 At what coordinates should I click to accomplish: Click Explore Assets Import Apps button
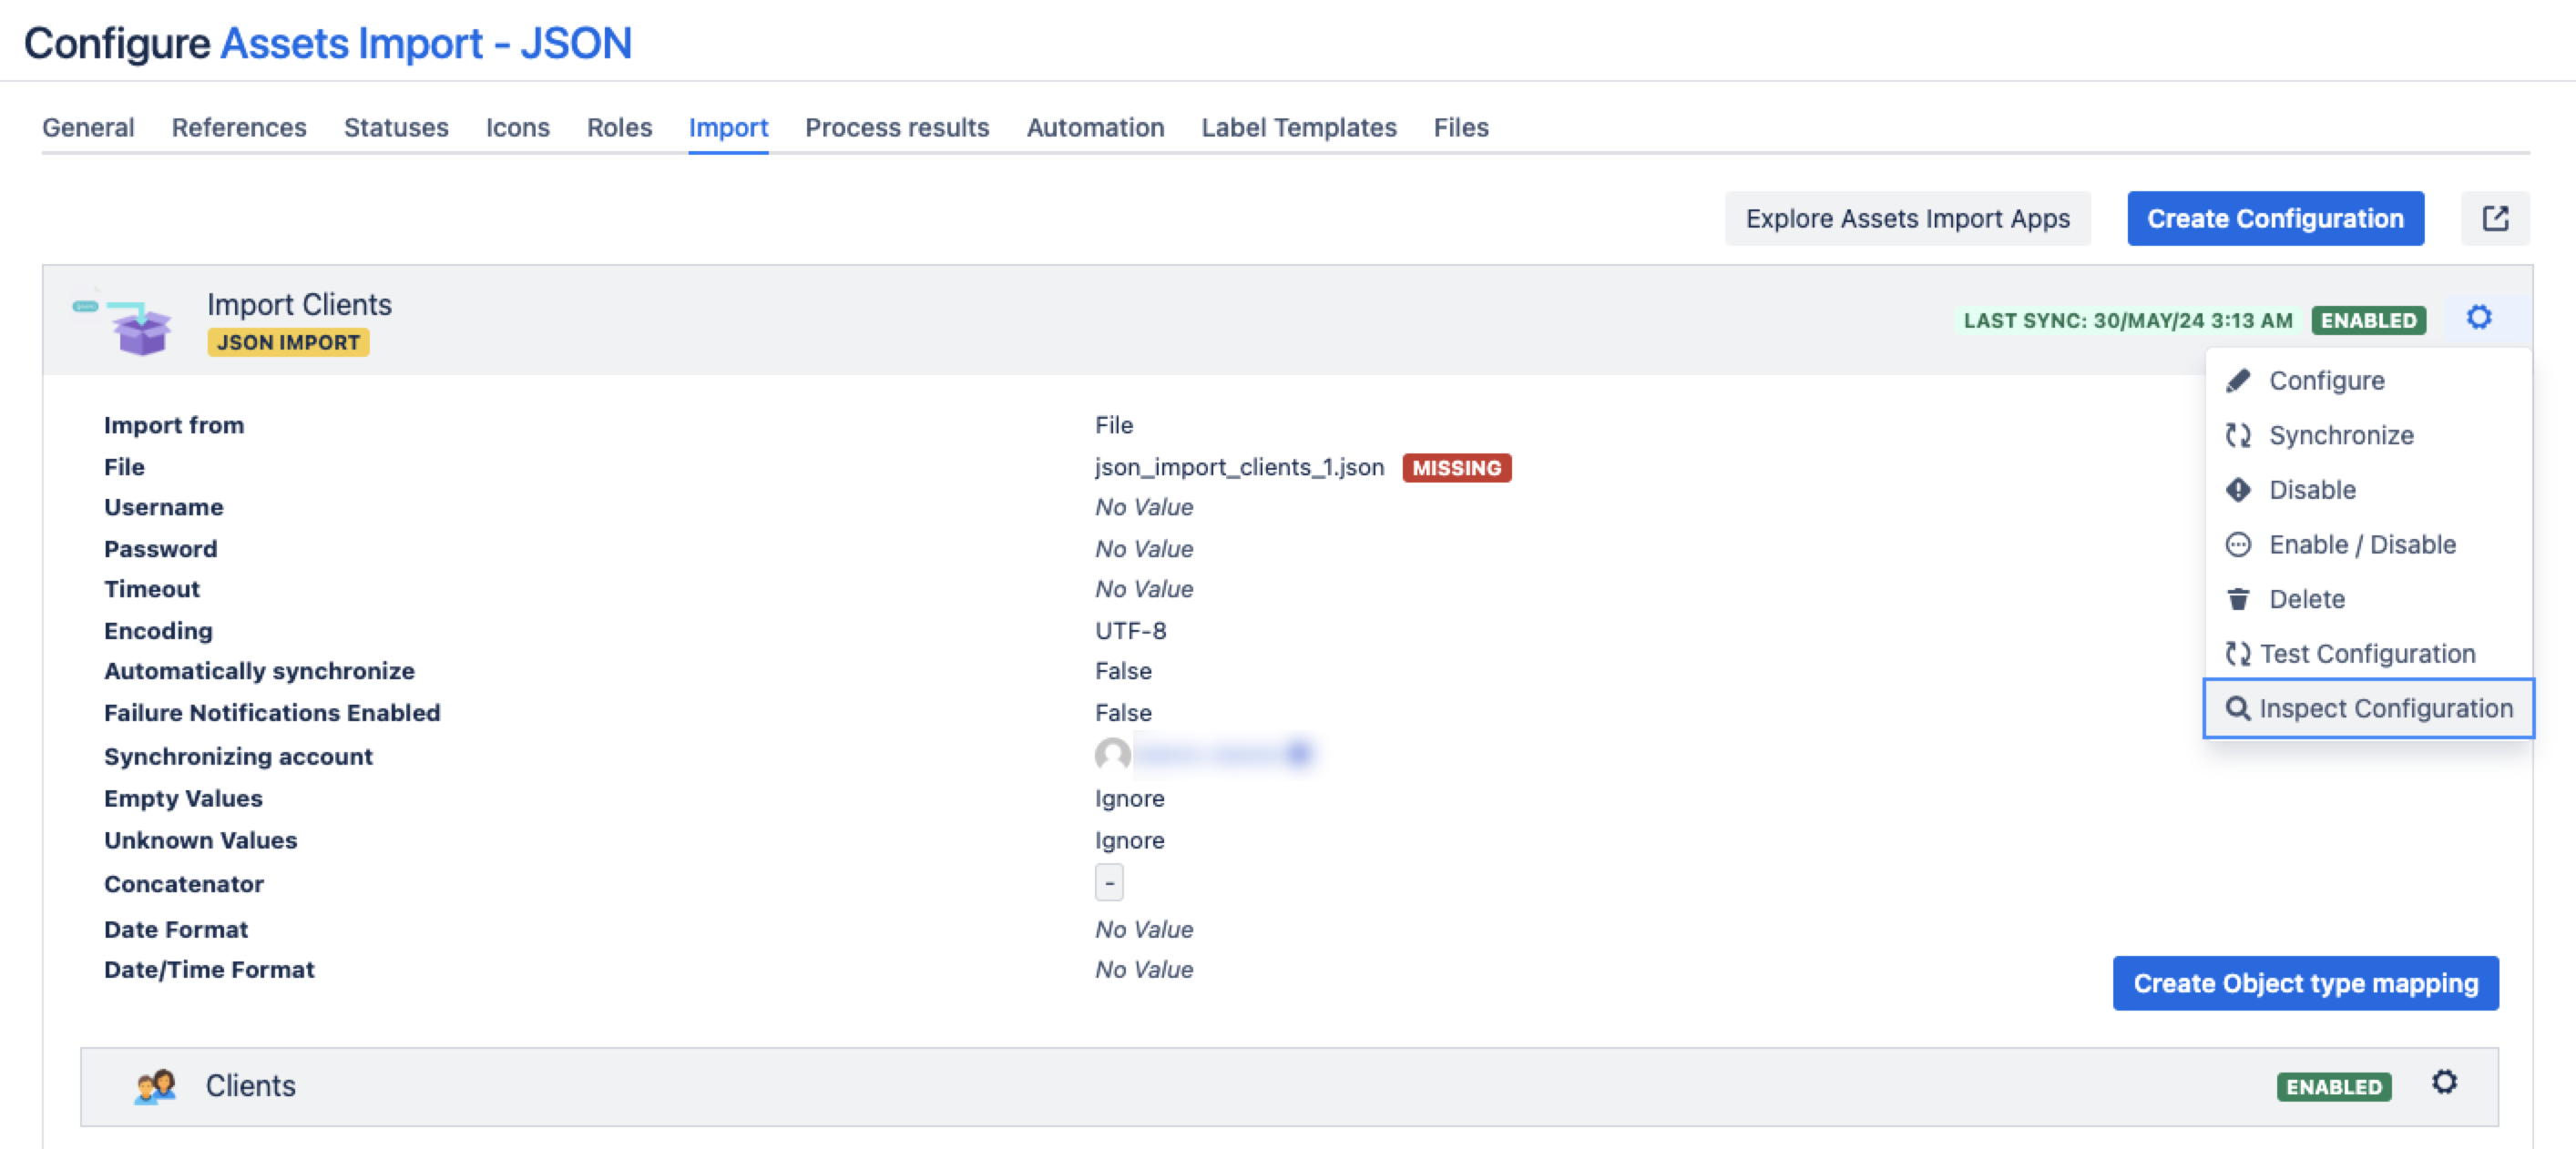pos(1909,217)
